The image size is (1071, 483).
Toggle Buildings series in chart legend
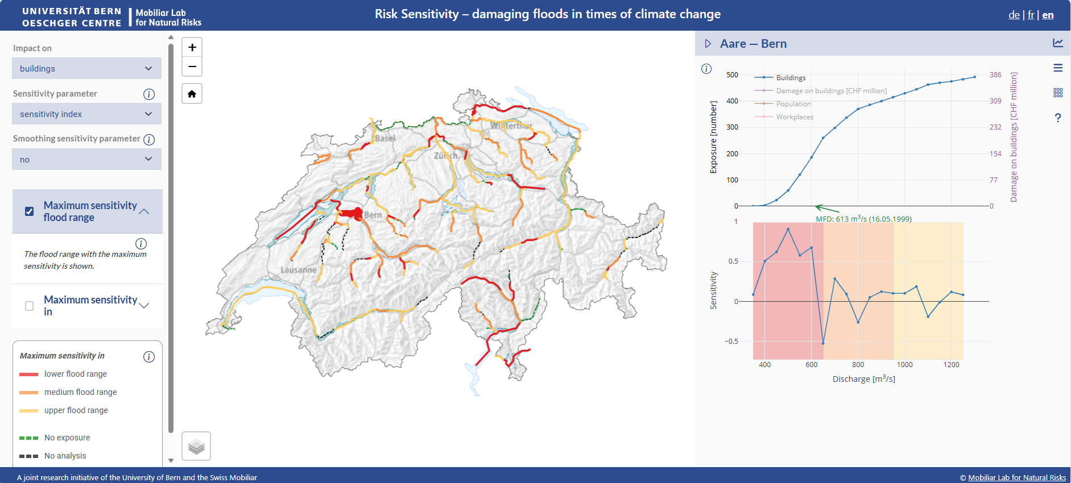tap(791, 78)
